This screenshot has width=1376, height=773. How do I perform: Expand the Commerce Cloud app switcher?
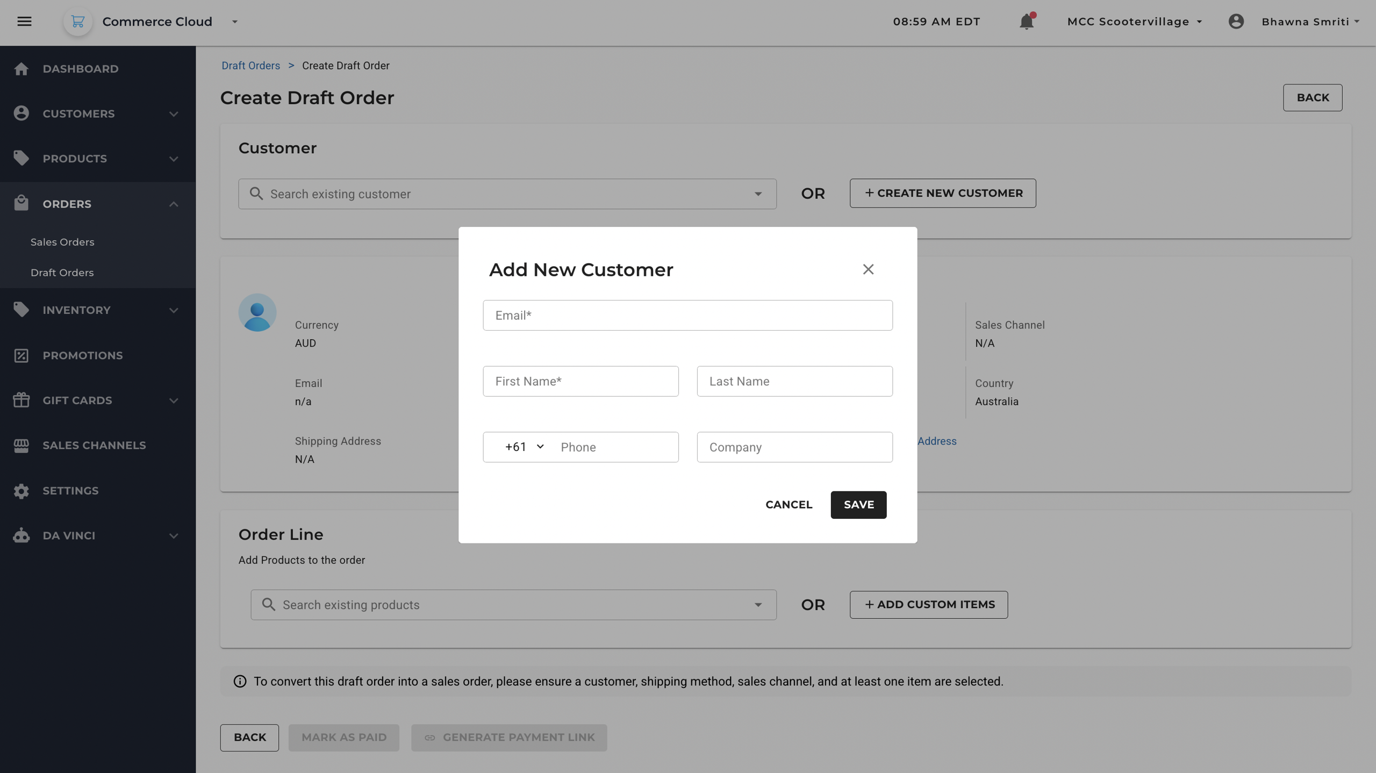tap(235, 22)
